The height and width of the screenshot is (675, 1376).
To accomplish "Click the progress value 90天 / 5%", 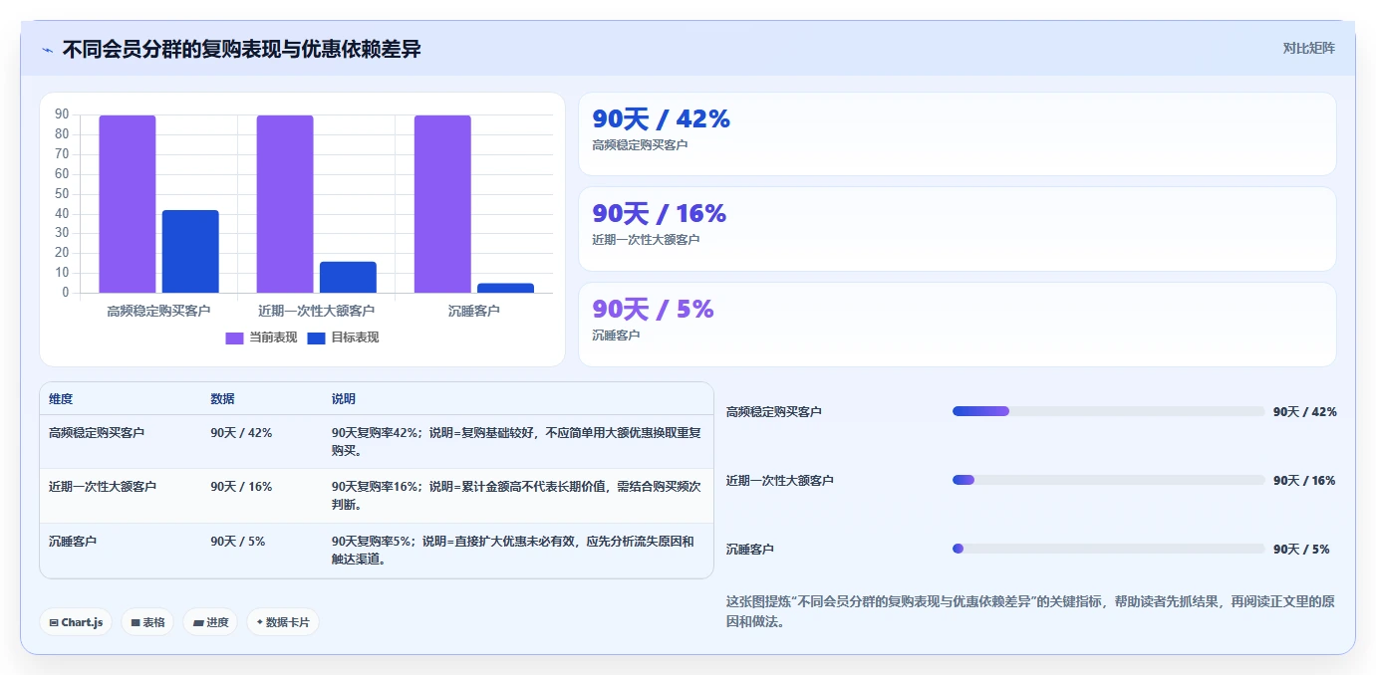I will pos(1301,550).
